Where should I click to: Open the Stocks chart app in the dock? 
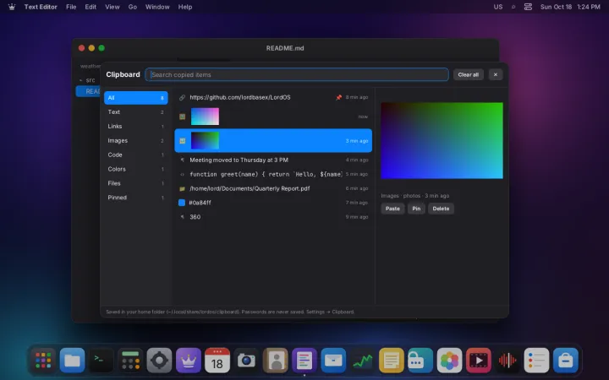click(x=362, y=361)
